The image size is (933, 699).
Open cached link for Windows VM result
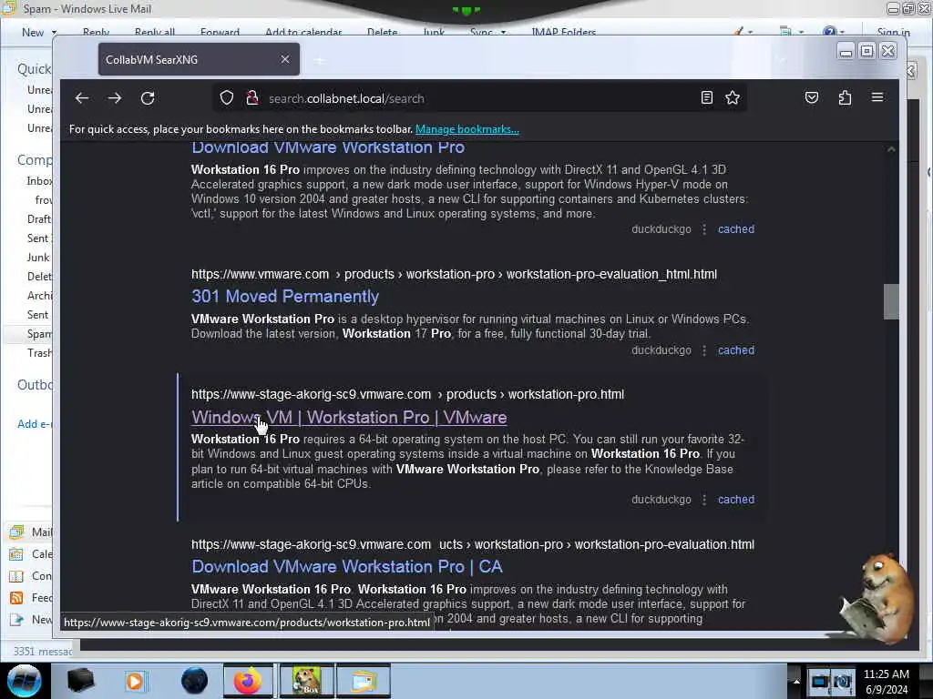(736, 500)
